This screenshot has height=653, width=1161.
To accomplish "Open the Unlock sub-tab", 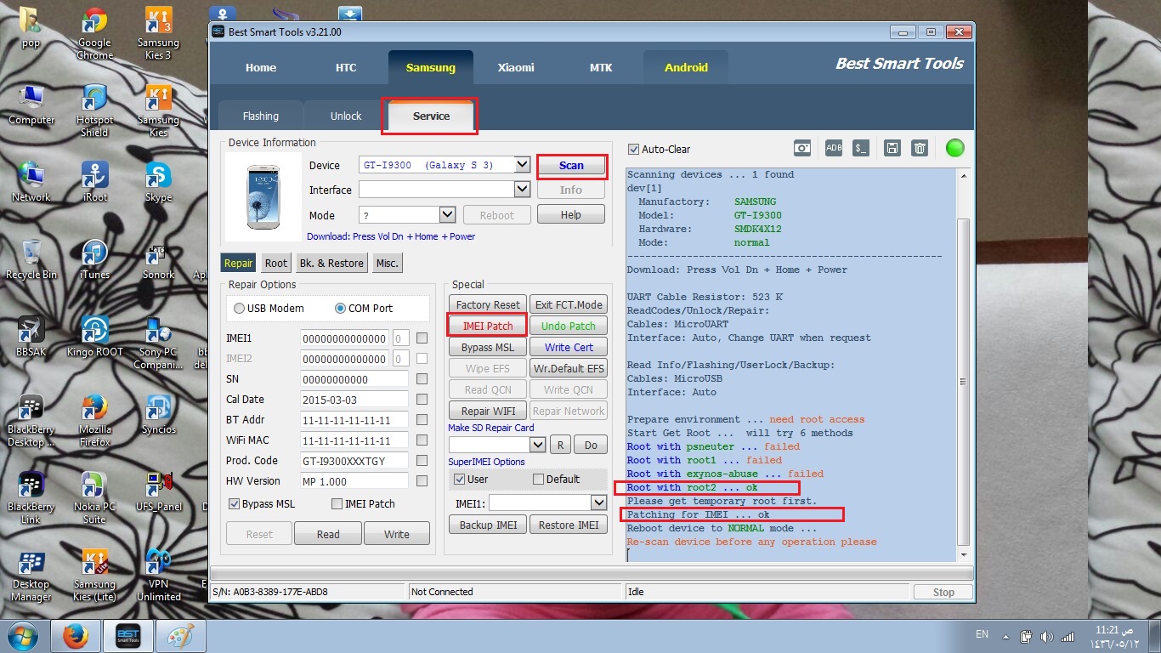I will pos(346,116).
